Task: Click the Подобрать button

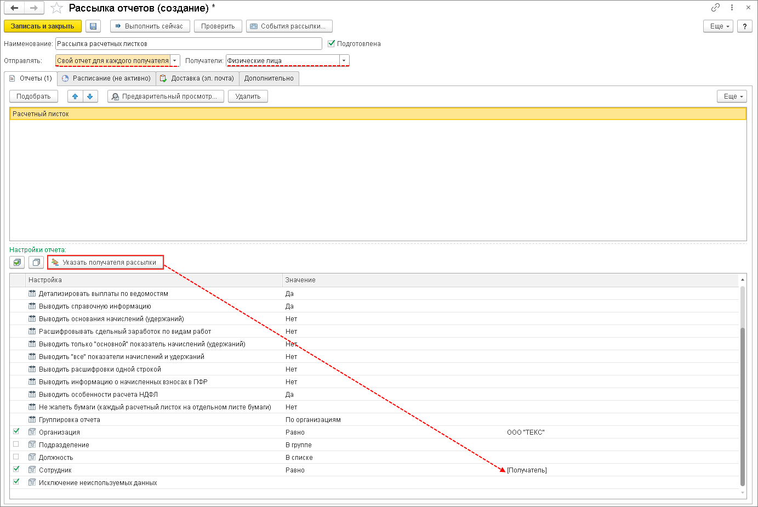Action: 33,96
